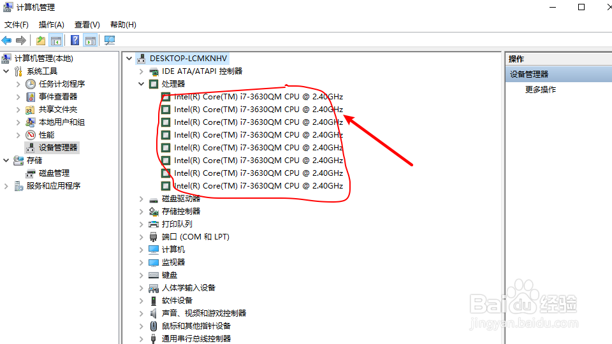This screenshot has height=344, width=612.
Task: Click the scan for hardware changes monitor icon
Action: pyautogui.click(x=110, y=40)
